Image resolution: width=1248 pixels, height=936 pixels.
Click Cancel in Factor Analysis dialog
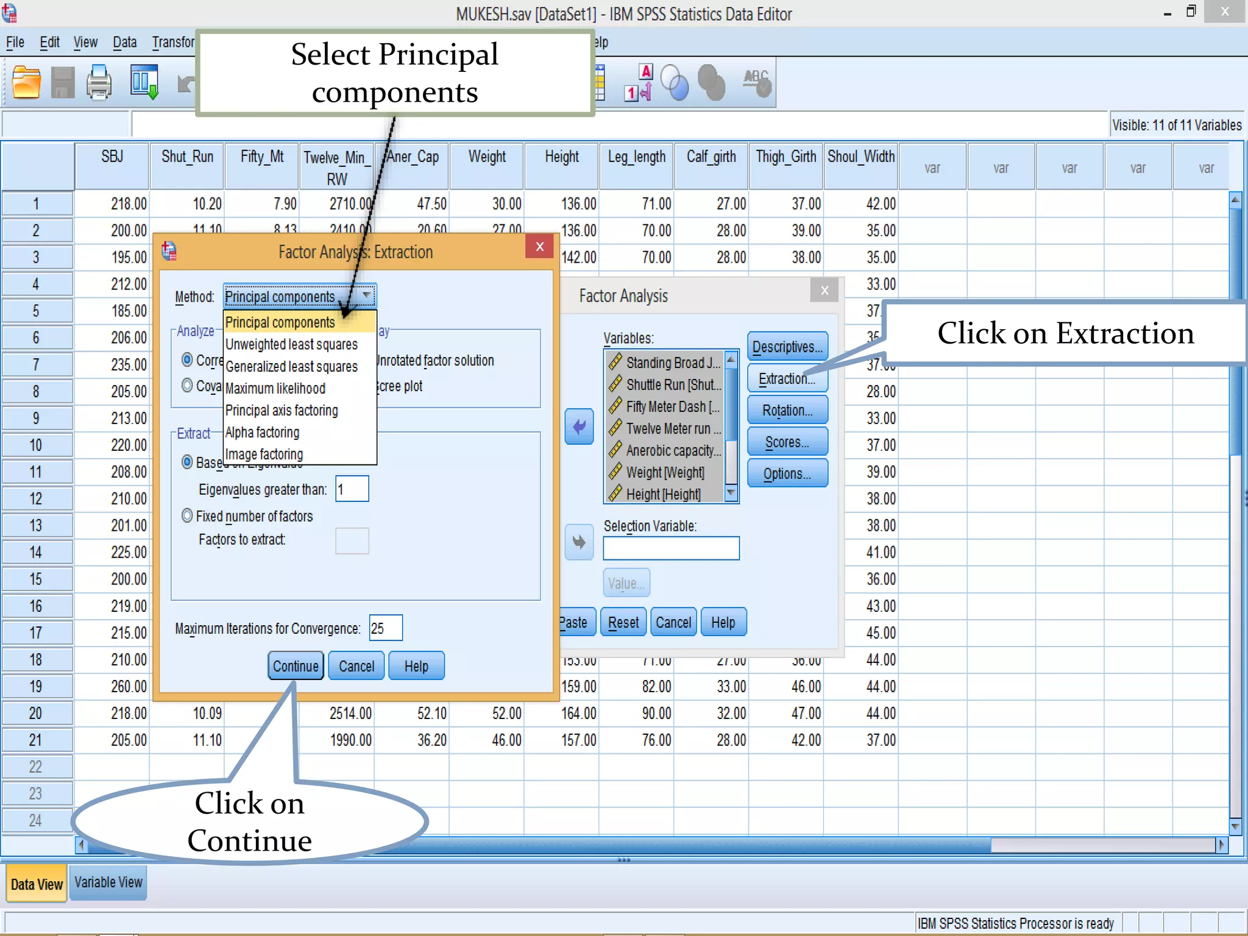tap(673, 622)
